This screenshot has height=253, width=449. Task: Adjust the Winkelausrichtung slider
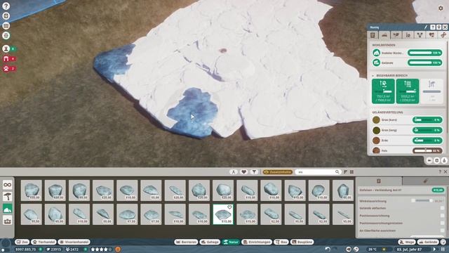[x=422, y=201]
